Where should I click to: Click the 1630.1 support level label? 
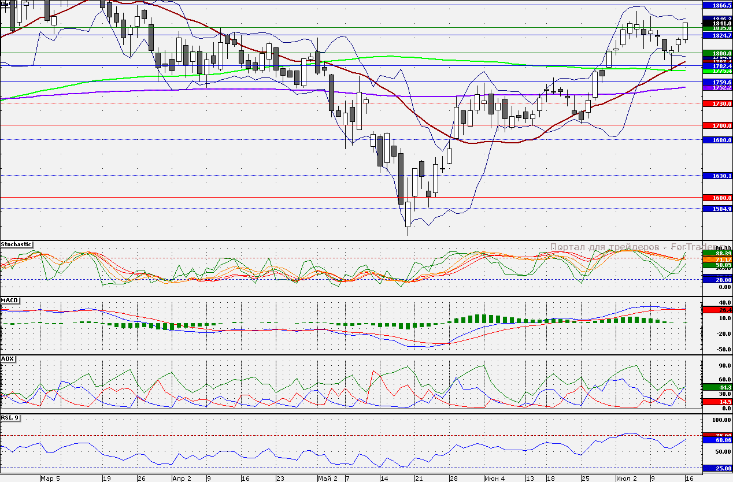[x=717, y=176]
